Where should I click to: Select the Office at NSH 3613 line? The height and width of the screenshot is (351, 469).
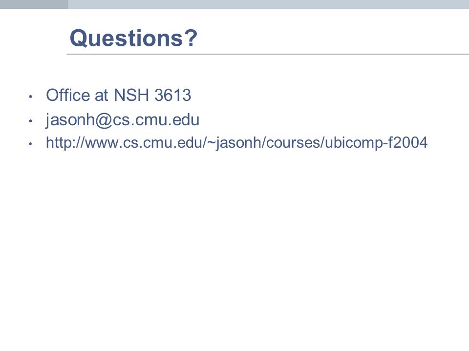tap(118, 95)
